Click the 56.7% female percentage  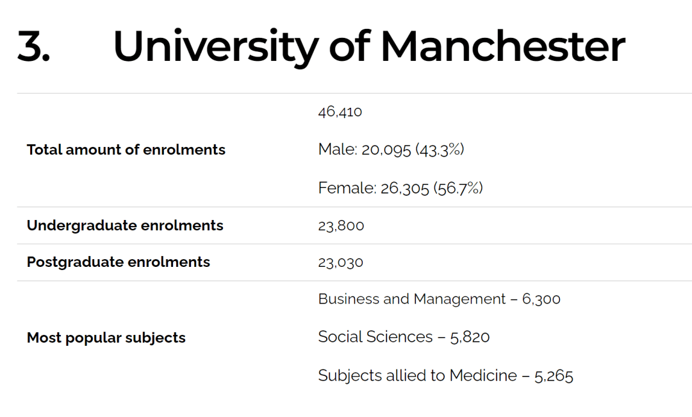click(459, 188)
